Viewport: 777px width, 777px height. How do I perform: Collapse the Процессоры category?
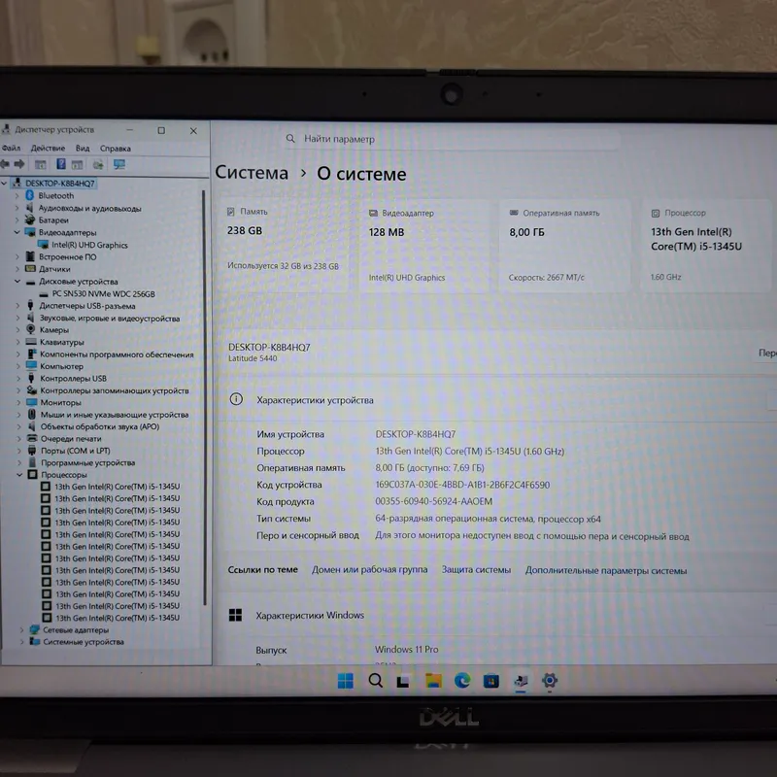19,474
